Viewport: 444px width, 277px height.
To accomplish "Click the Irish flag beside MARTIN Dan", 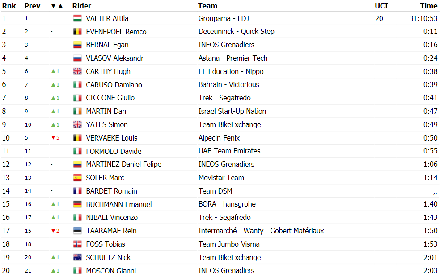I will tap(77, 111).
